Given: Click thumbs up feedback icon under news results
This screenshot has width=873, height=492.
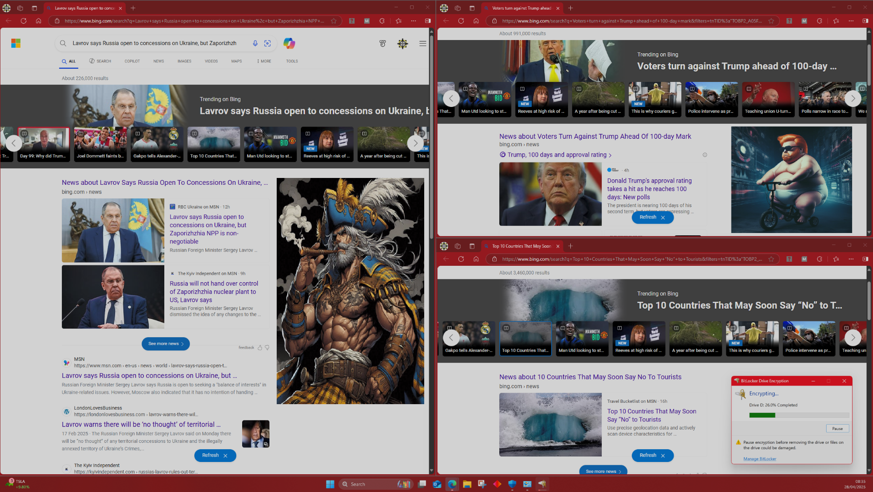Looking at the screenshot, I should pos(260,347).
